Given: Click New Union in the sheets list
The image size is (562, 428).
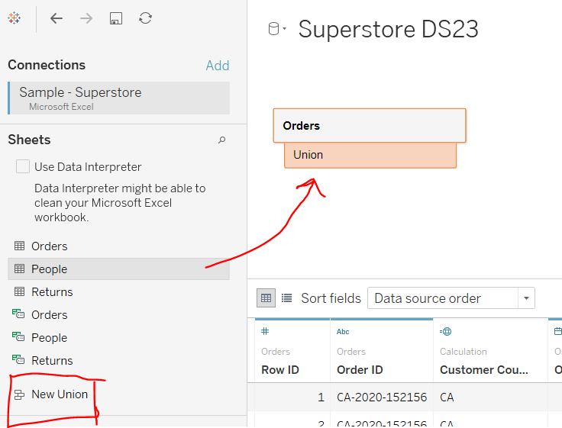Looking at the screenshot, I should click(x=59, y=394).
